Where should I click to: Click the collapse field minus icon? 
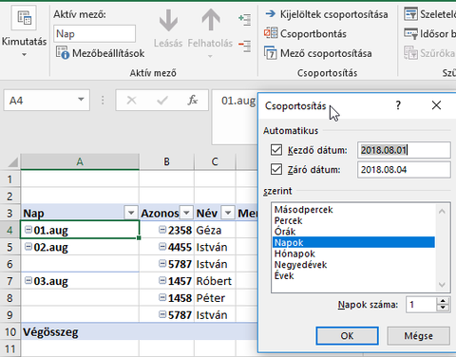[x=245, y=46]
